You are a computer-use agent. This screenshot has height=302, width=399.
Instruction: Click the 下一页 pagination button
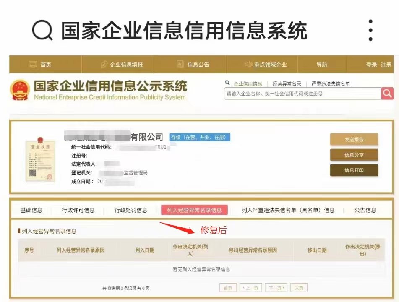pyautogui.click(x=276, y=288)
